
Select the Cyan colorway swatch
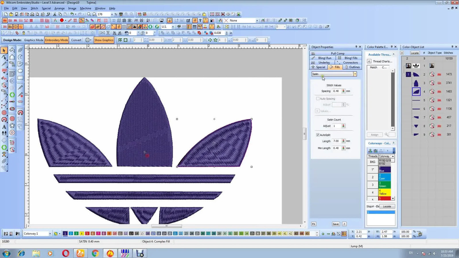tap(384, 177)
